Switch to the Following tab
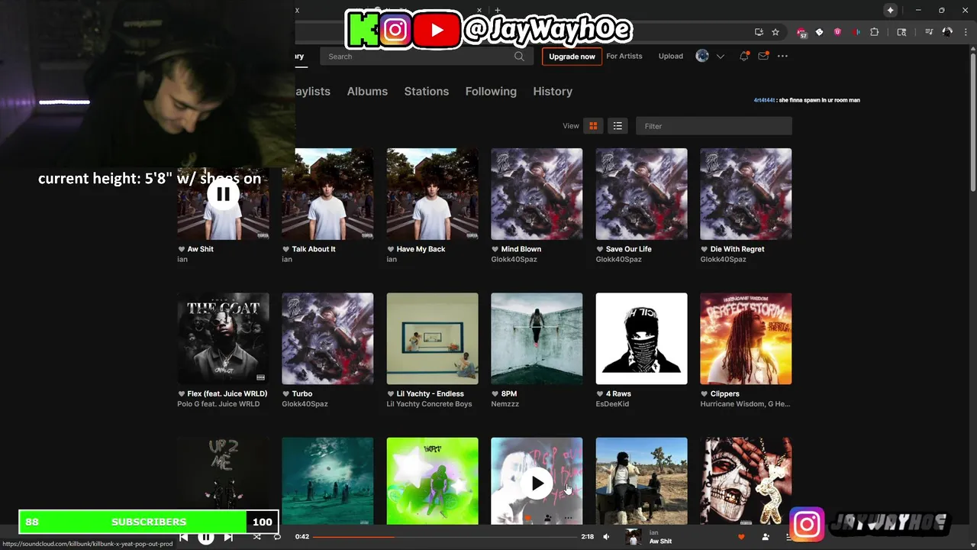 point(491,91)
